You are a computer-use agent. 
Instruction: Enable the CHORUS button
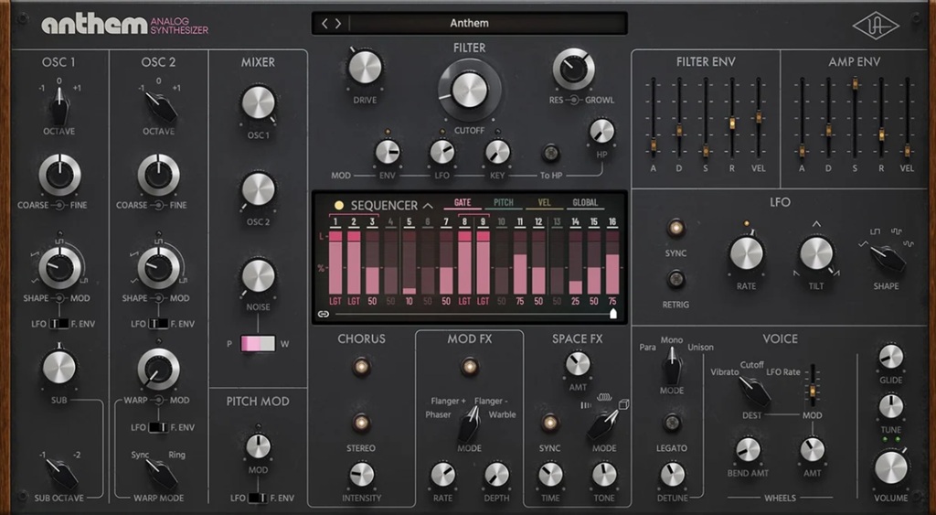[x=361, y=366]
